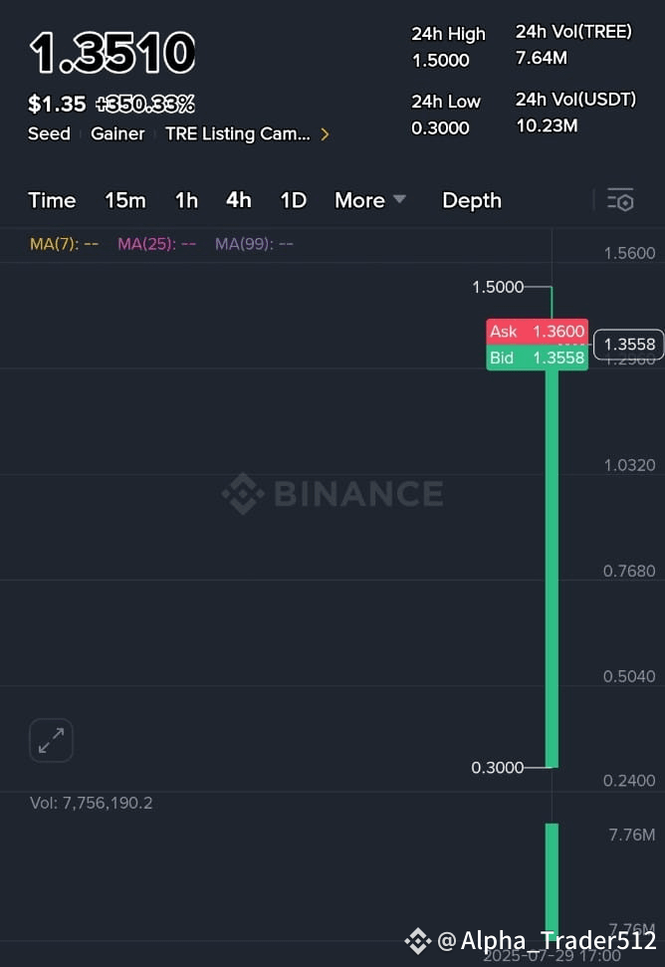Expand the More intervals dropdown
Viewport: 665px width, 967px height.
tap(369, 200)
